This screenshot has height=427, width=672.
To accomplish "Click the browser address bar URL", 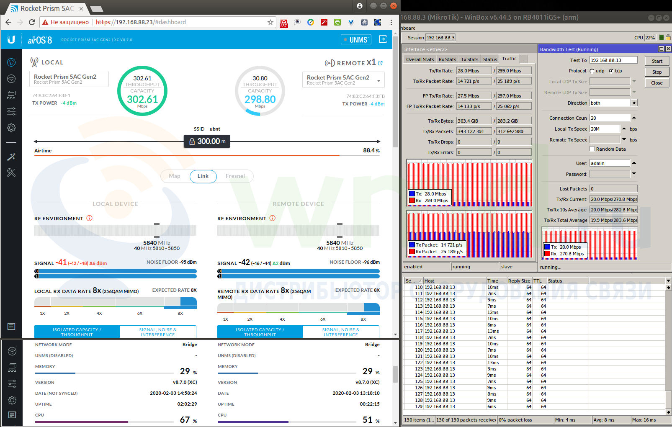I will click(x=141, y=22).
